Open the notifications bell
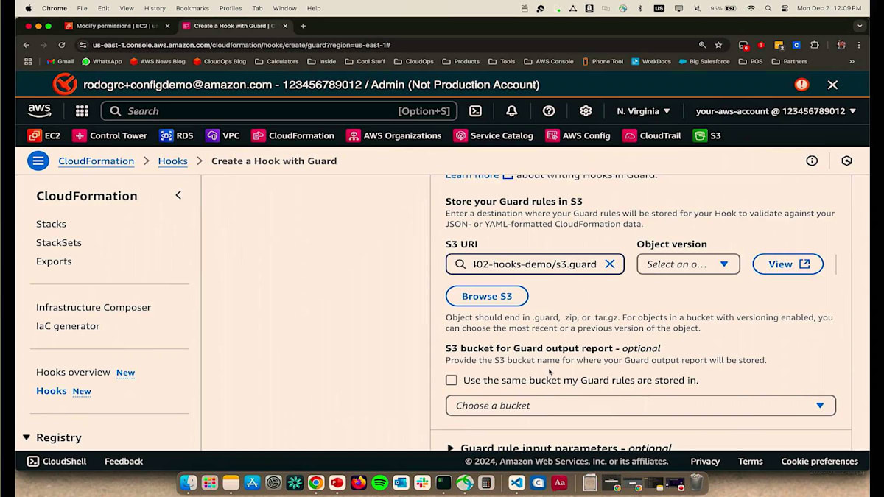 (x=512, y=111)
